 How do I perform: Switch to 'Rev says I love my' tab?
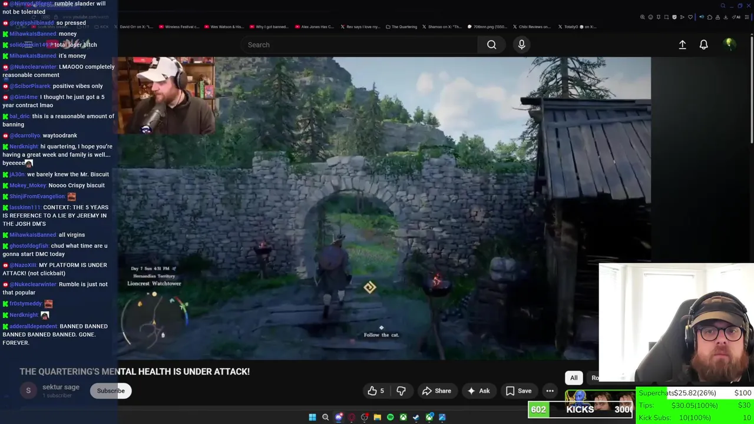(360, 26)
